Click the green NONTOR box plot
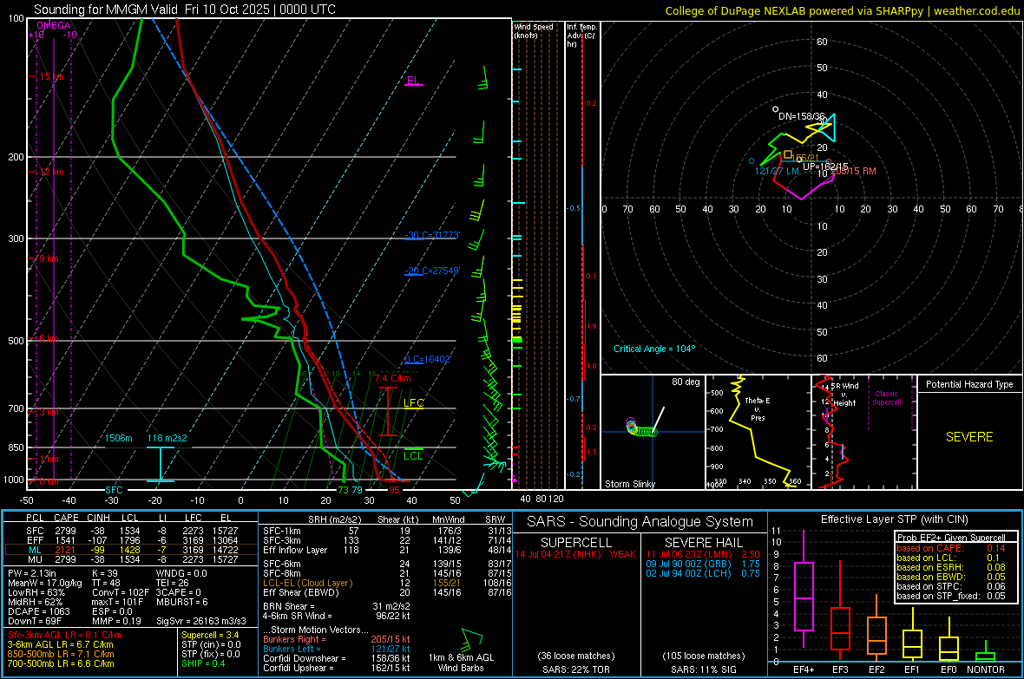Screen dimensions: 1024x679 pos(986,652)
